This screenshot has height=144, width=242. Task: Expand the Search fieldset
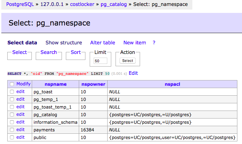pos(49,52)
